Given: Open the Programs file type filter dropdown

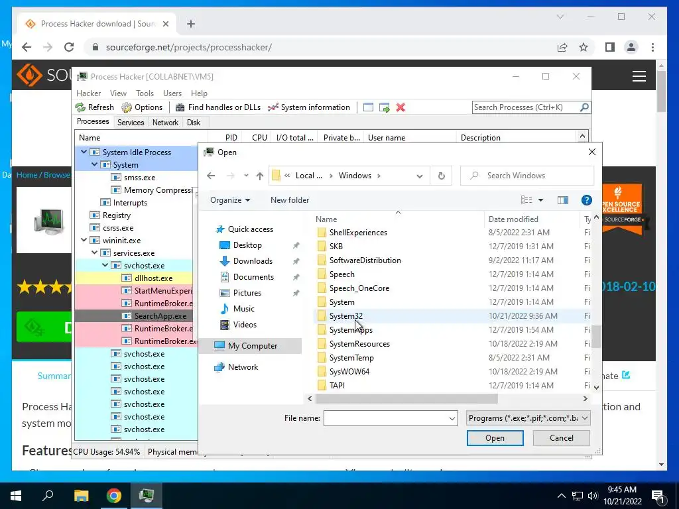Looking at the screenshot, I should tap(528, 418).
